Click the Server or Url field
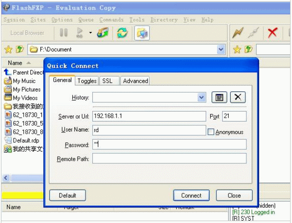This screenshot has width=292, height=223. coord(149,116)
